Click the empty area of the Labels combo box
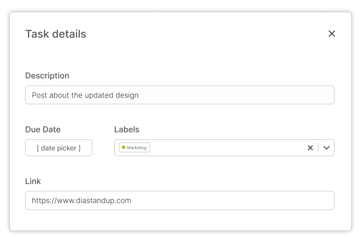361x243 pixels. (x=224, y=148)
